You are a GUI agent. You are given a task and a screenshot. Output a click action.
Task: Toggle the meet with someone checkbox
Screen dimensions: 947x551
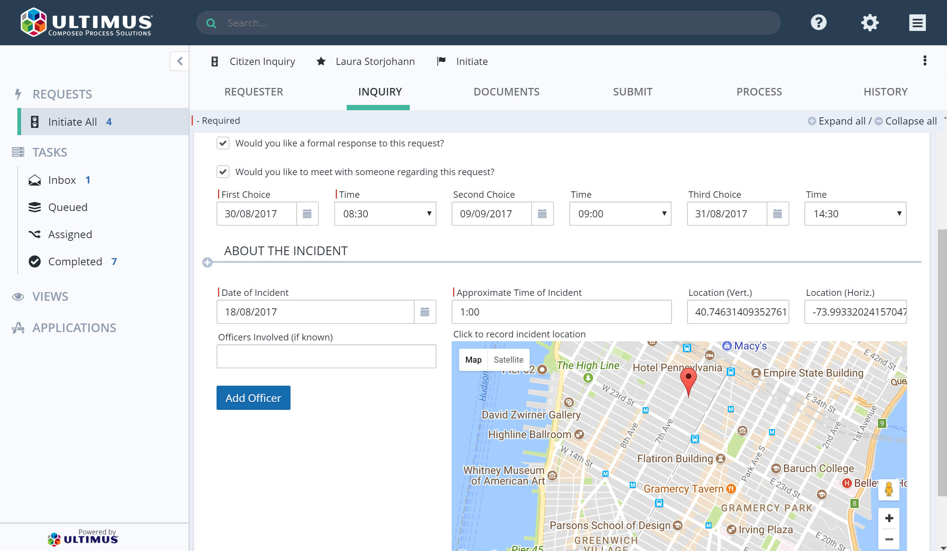point(223,172)
